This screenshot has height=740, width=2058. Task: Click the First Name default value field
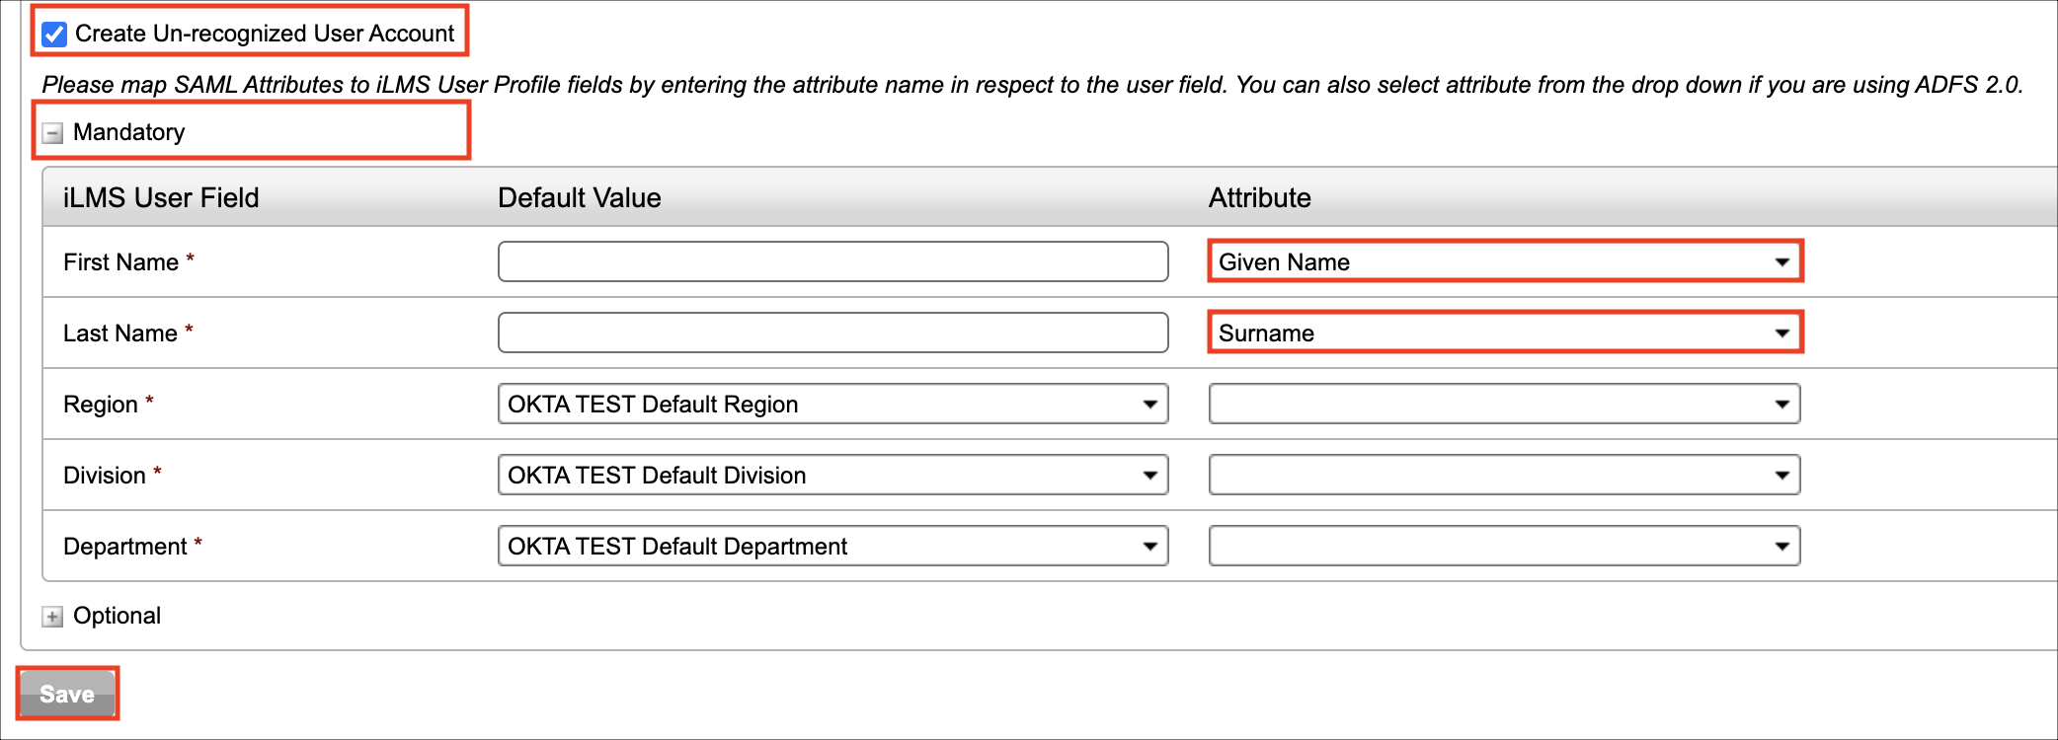(x=832, y=261)
